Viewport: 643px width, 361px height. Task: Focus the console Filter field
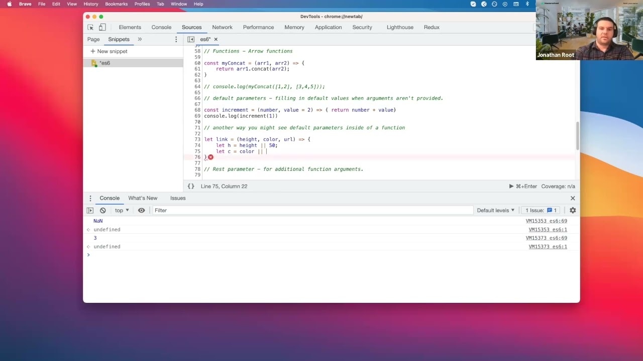coord(312,211)
